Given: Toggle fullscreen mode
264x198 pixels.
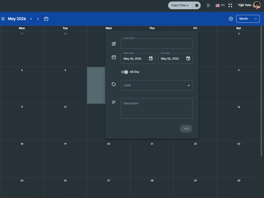Looking at the screenshot, I should pyautogui.click(x=230, y=5).
